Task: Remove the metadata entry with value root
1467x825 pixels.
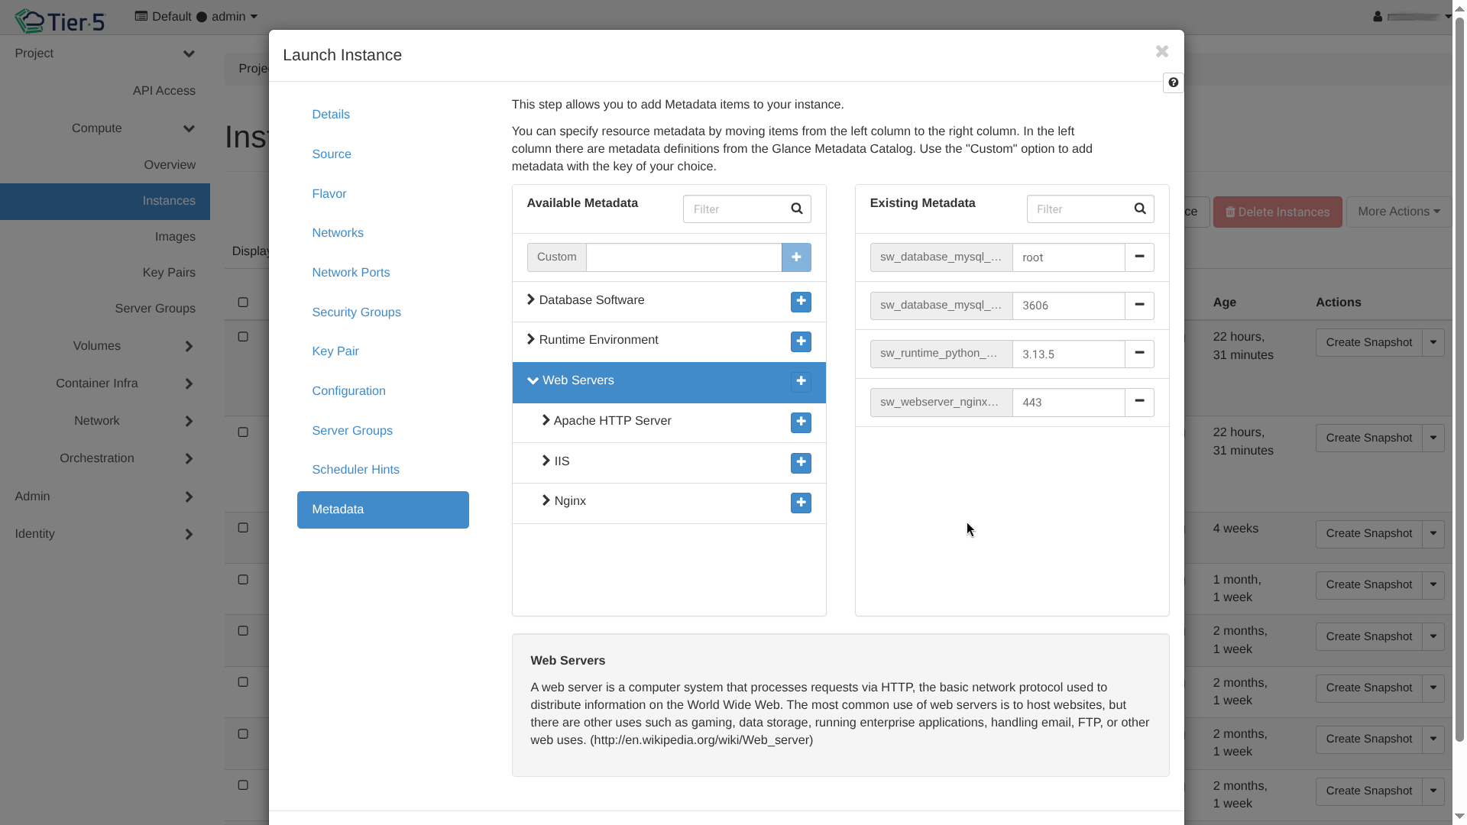Action: [x=1139, y=257]
